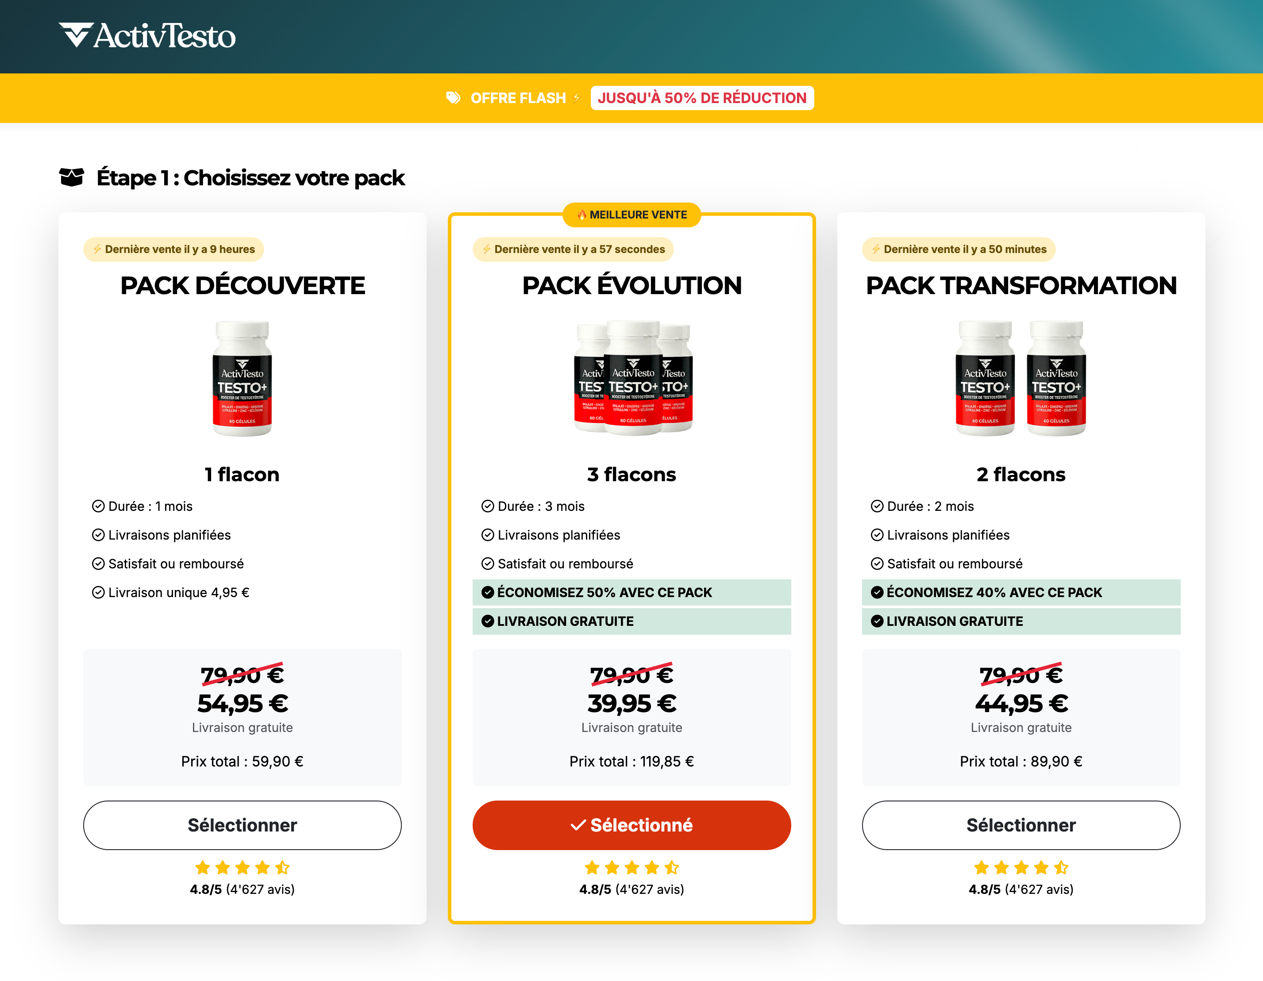Click the flame icon in MEILLEURE VENTE badge
The image size is (1263, 981).
tap(581, 215)
